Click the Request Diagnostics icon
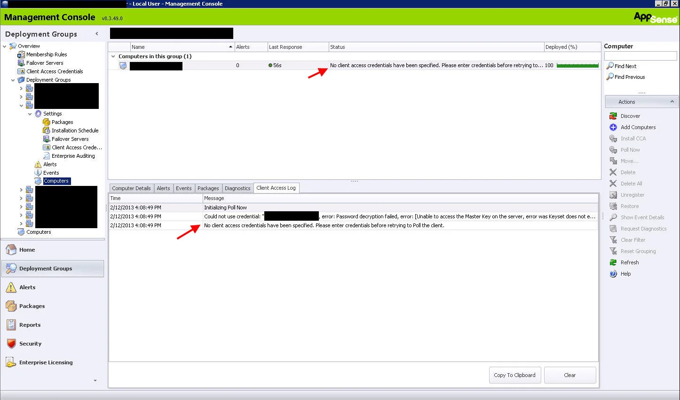This screenshot has height=400, width=680. (613, 229)
